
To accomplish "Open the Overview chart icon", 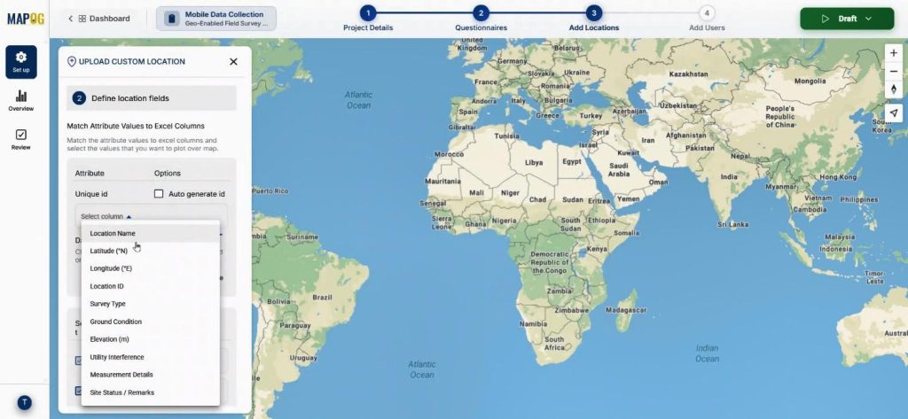I will 21,101.
